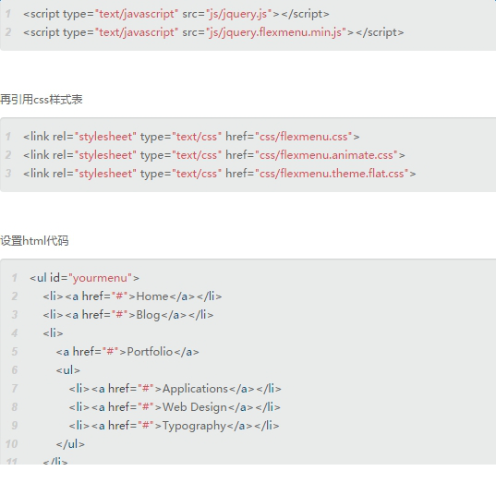Click line number 10 in HTML block

point(11,444)
